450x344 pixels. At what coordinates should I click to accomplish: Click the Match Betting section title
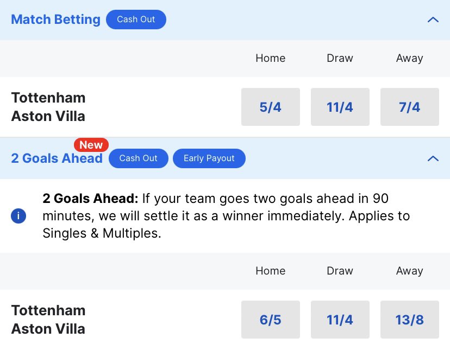[x=55, y=20]
